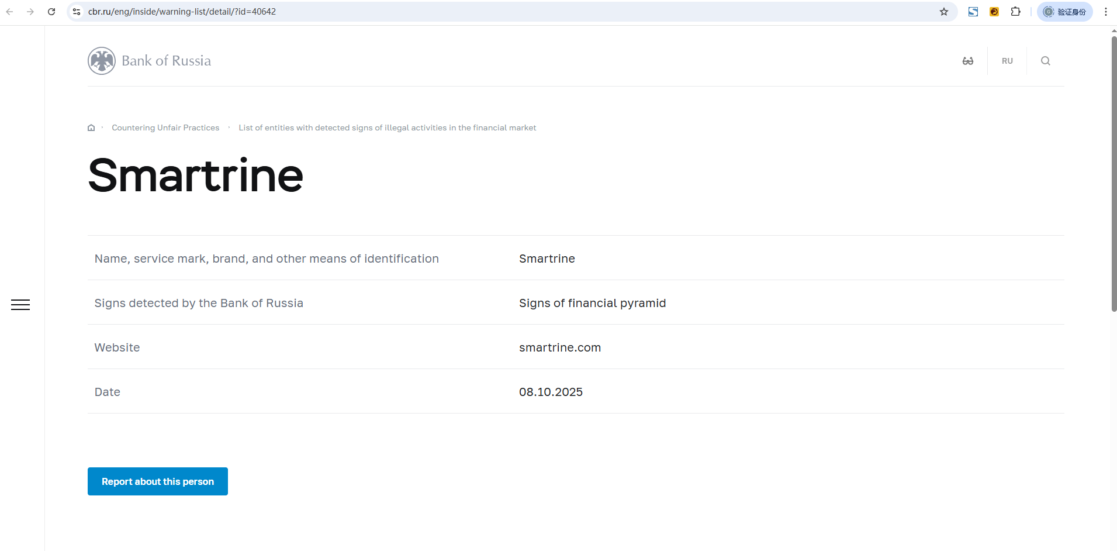Open the Chrome three-dot menu

(1105, 12)
